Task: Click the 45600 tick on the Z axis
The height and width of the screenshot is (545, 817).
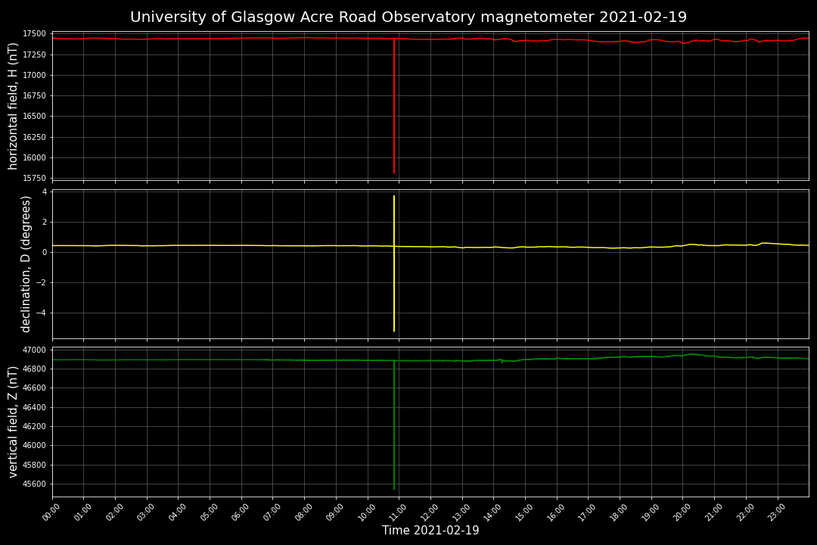Action: point(34,484)
